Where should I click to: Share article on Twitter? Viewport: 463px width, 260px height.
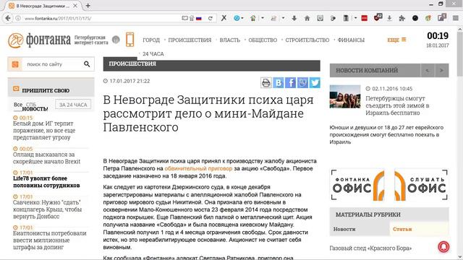[x=315, y=83]
